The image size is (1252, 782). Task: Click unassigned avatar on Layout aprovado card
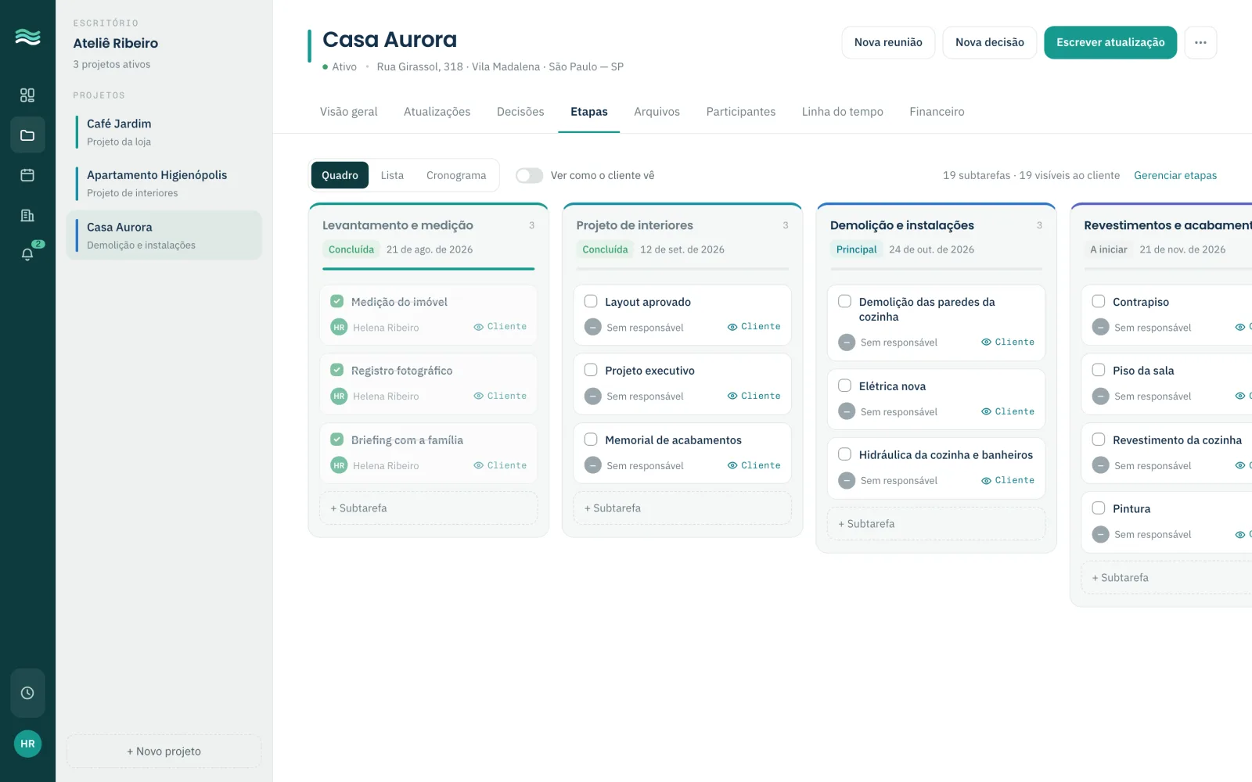[x=593, y=328]
